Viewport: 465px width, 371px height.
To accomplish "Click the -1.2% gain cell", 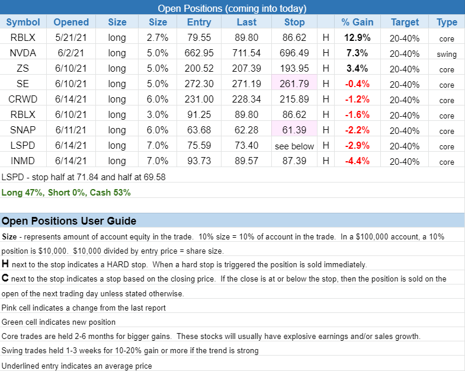I will (357, 99).
